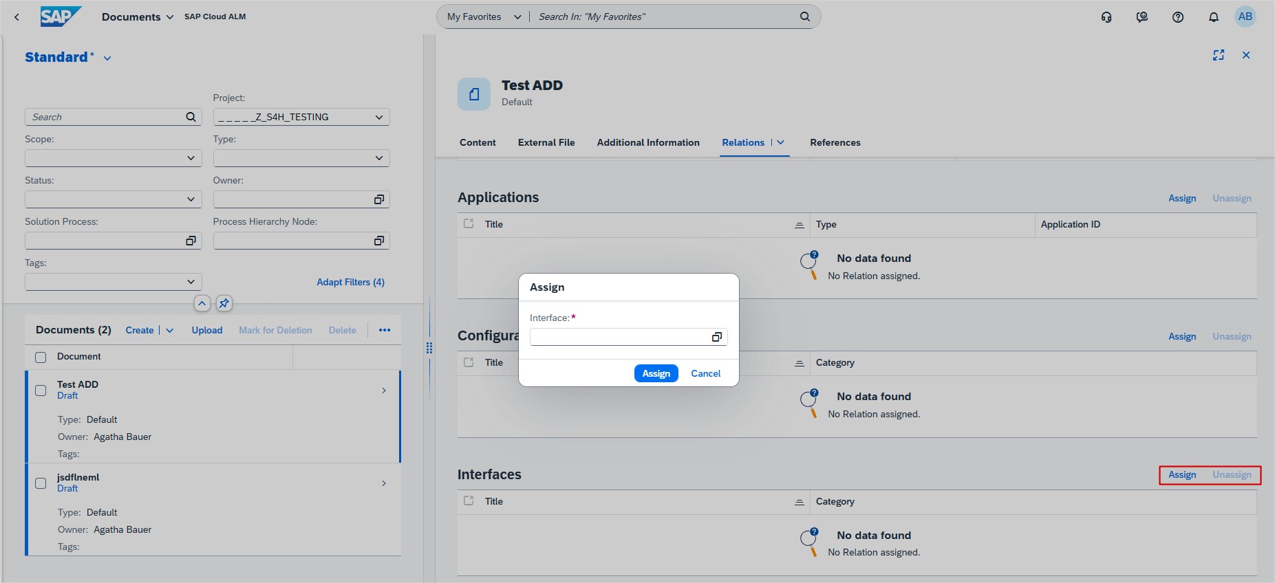Pin the filter header bar
The image size is (1275, 583).
(x=224, y=303)
